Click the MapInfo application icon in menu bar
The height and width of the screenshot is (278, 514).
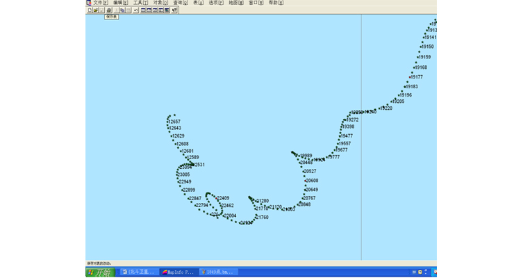click(88, 3)
